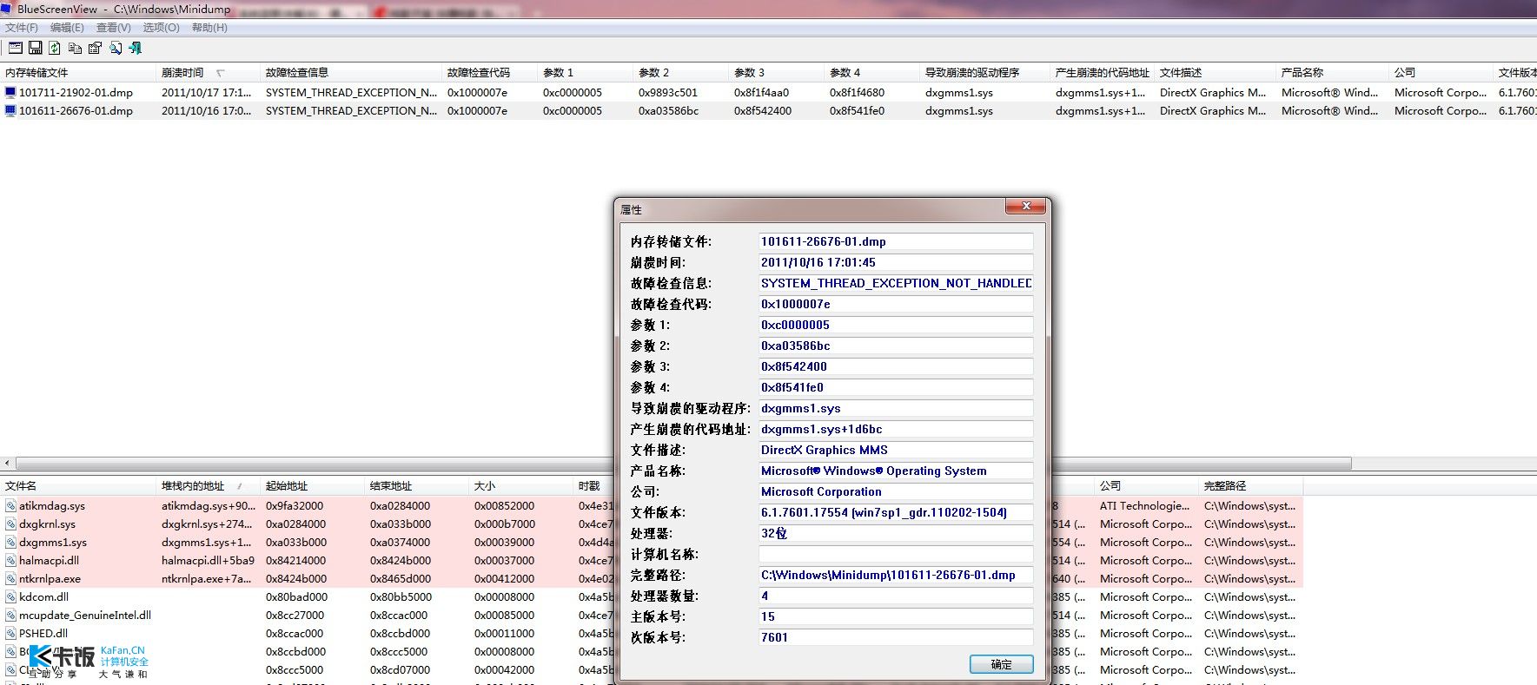Sort lower list by 完整路径 header
Viewport: 1537px width, 685px height.
[x=1250, y=485]
